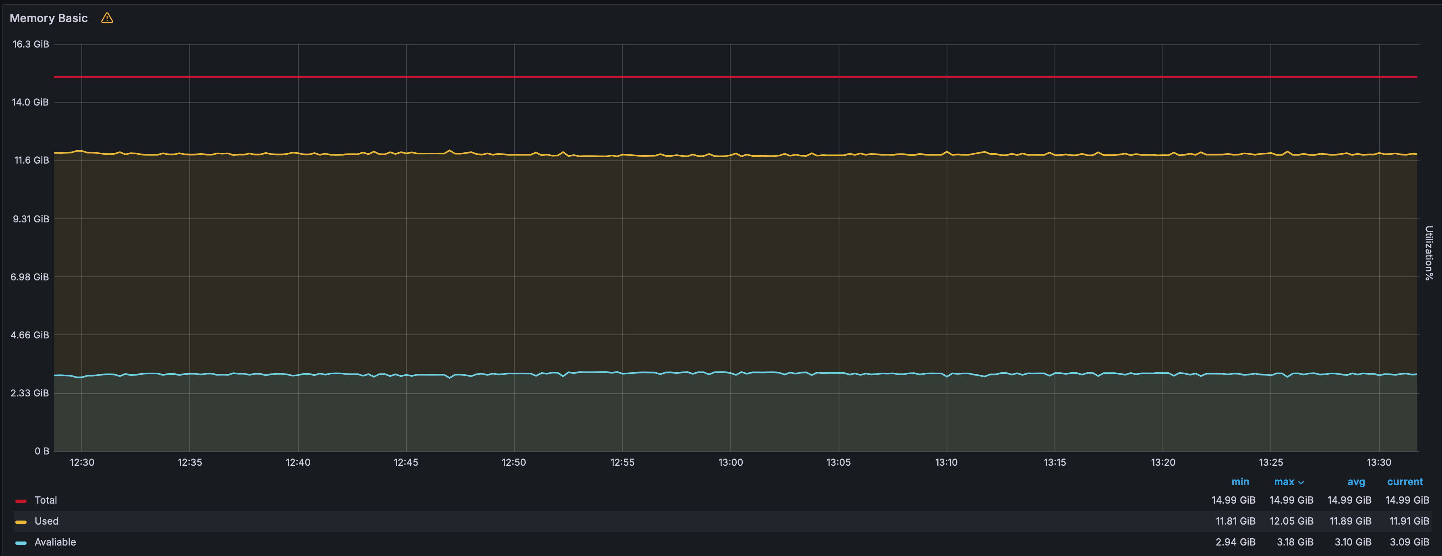The height and width of the screenshot is (556, 1442).
Task: Click the Used current value 11.91 GiB
Action: (1409, 521)
